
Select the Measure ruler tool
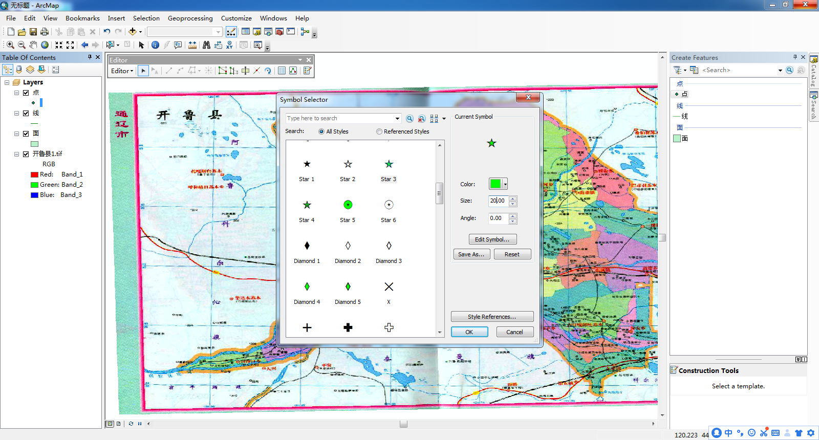pos(192,45)
